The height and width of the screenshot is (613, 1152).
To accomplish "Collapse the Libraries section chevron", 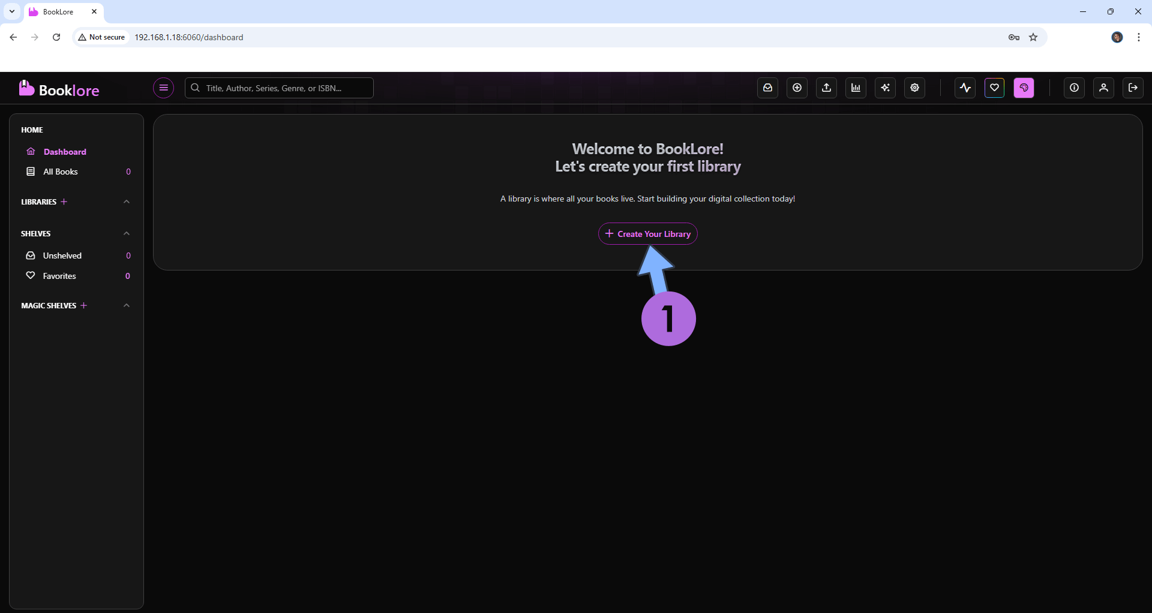I will click(x=127, y=202).
